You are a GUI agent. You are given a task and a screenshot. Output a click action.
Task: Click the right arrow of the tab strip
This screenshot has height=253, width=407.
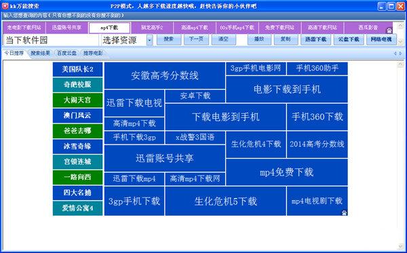click(x=400, y=54)
